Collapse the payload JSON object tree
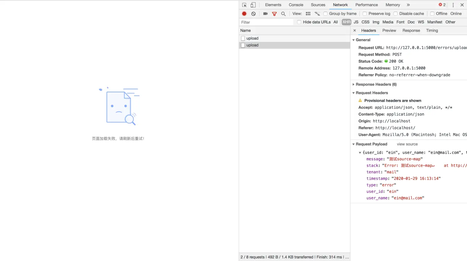Screen dimensions: 467x261 point(360,153)
